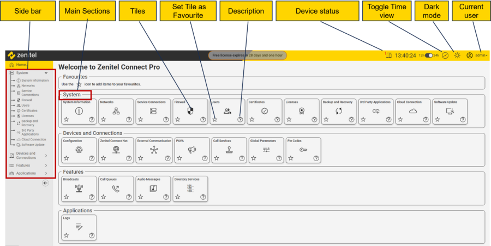
Task: Open the Licenses tile
Action: pyautogui.click(x=302, y=112)
